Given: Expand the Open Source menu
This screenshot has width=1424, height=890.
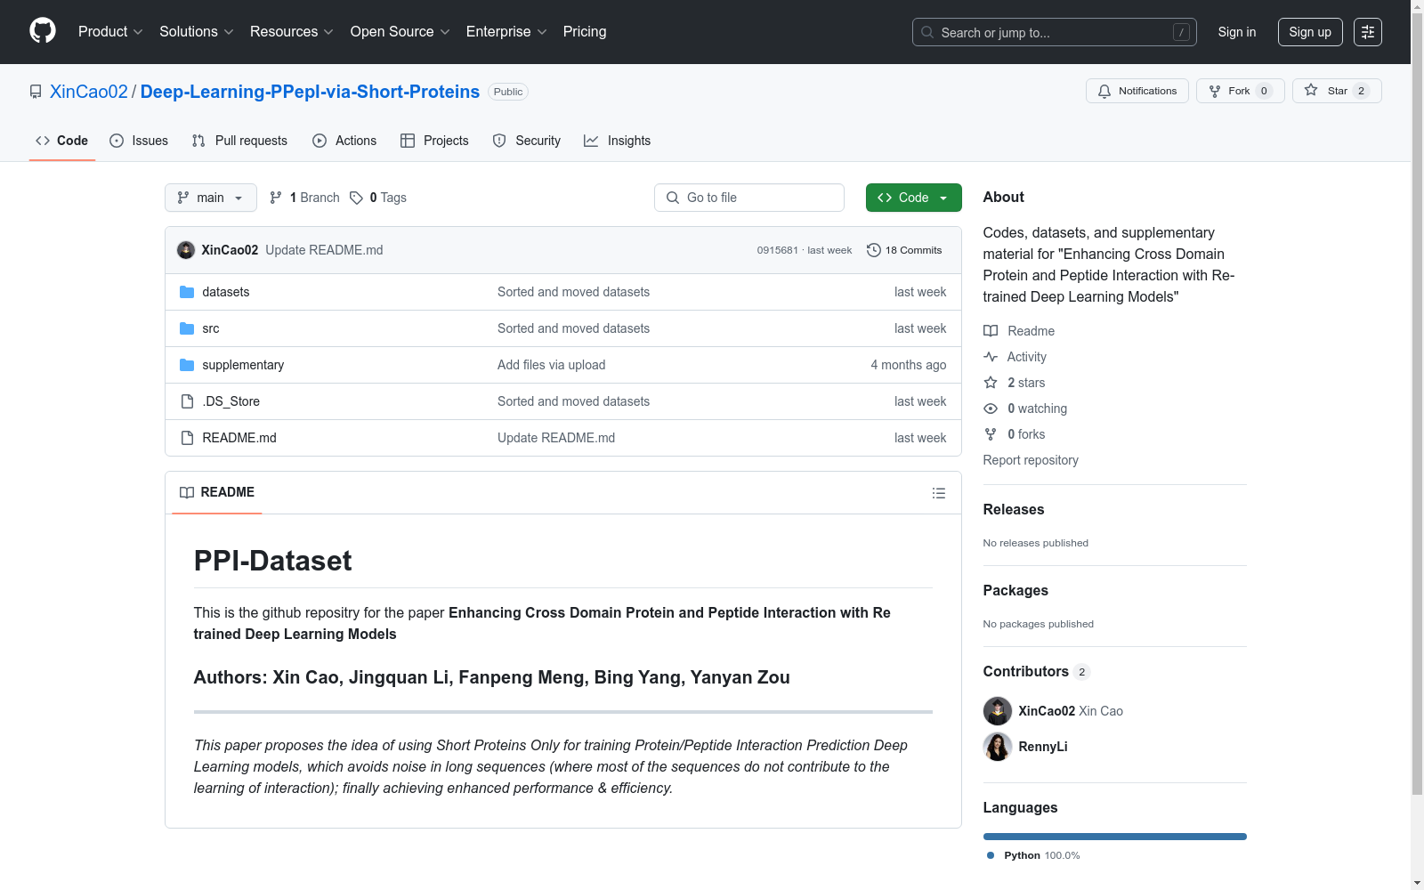Looking at the screenshot, I should 400,32.
